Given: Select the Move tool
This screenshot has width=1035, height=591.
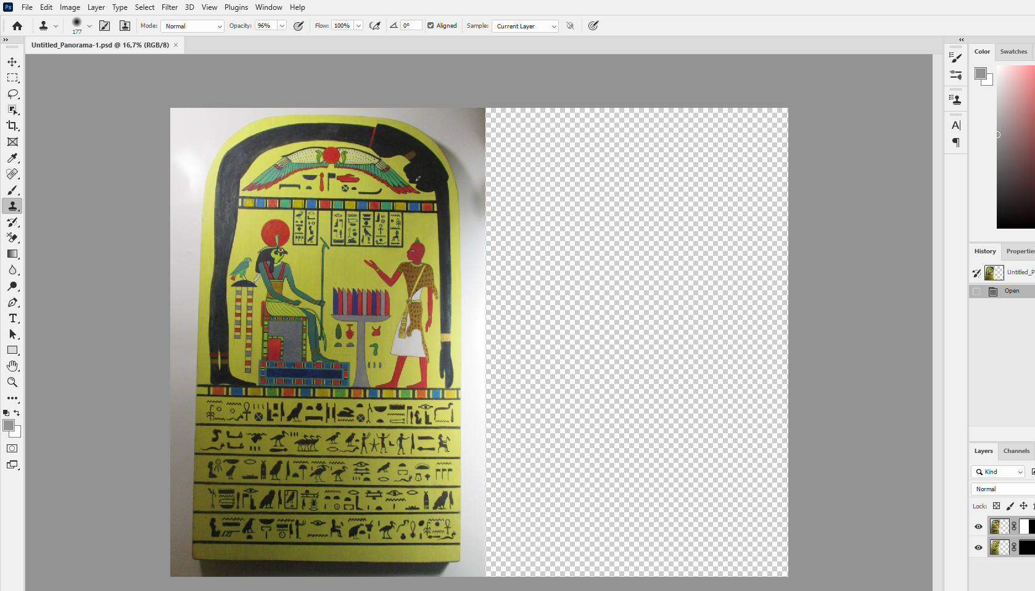Looking at the screenshot, I should [x=12, y=62].
